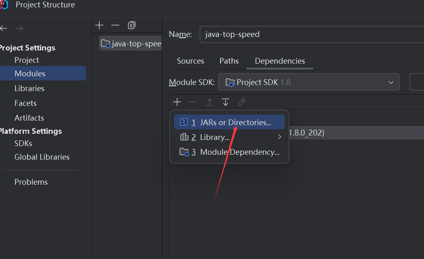Open the Project settings section
This screenshot has width=424, height=259.
[x=27, y=60]
